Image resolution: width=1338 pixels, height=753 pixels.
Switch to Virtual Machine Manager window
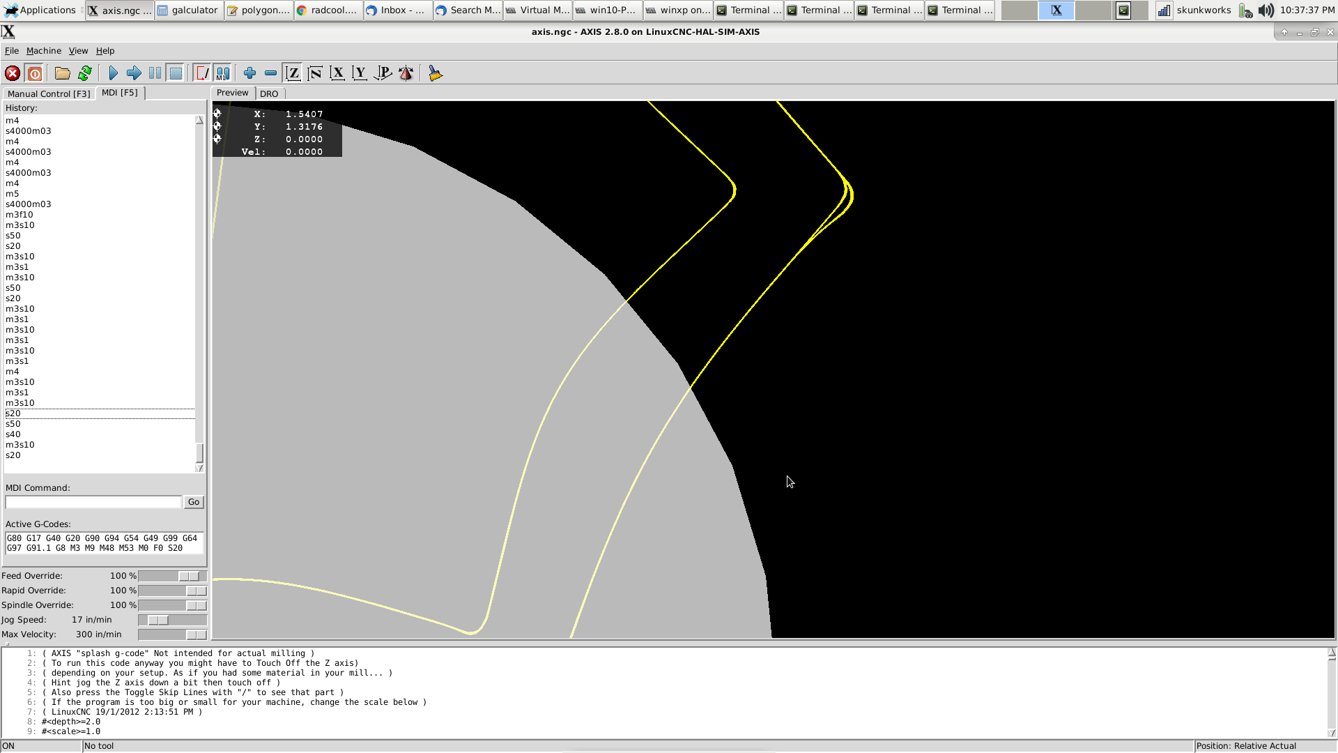[x=537, y=10]
